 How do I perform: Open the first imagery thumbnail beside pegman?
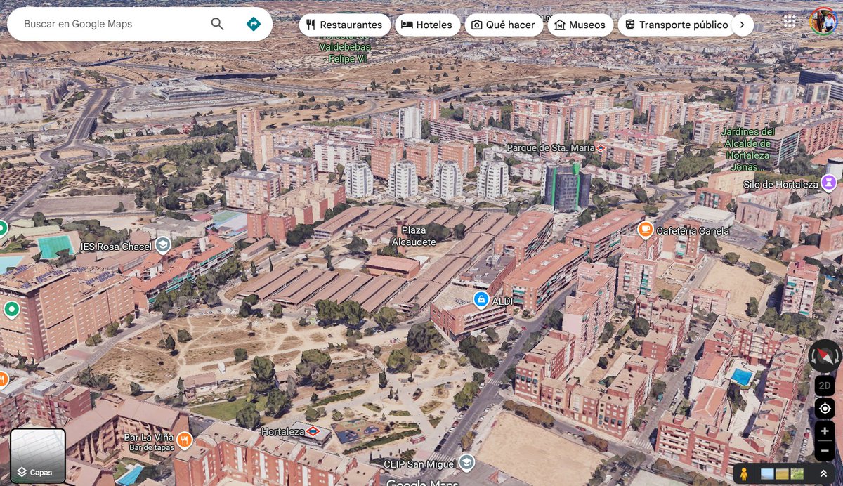(767, 474)
